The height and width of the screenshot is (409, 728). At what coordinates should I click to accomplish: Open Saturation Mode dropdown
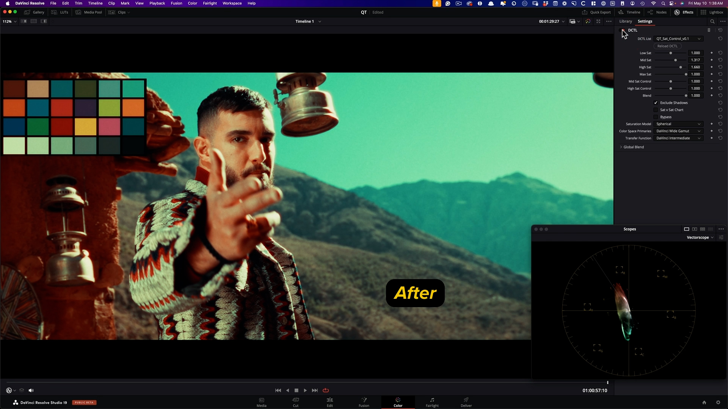click(x=678, y=124)
